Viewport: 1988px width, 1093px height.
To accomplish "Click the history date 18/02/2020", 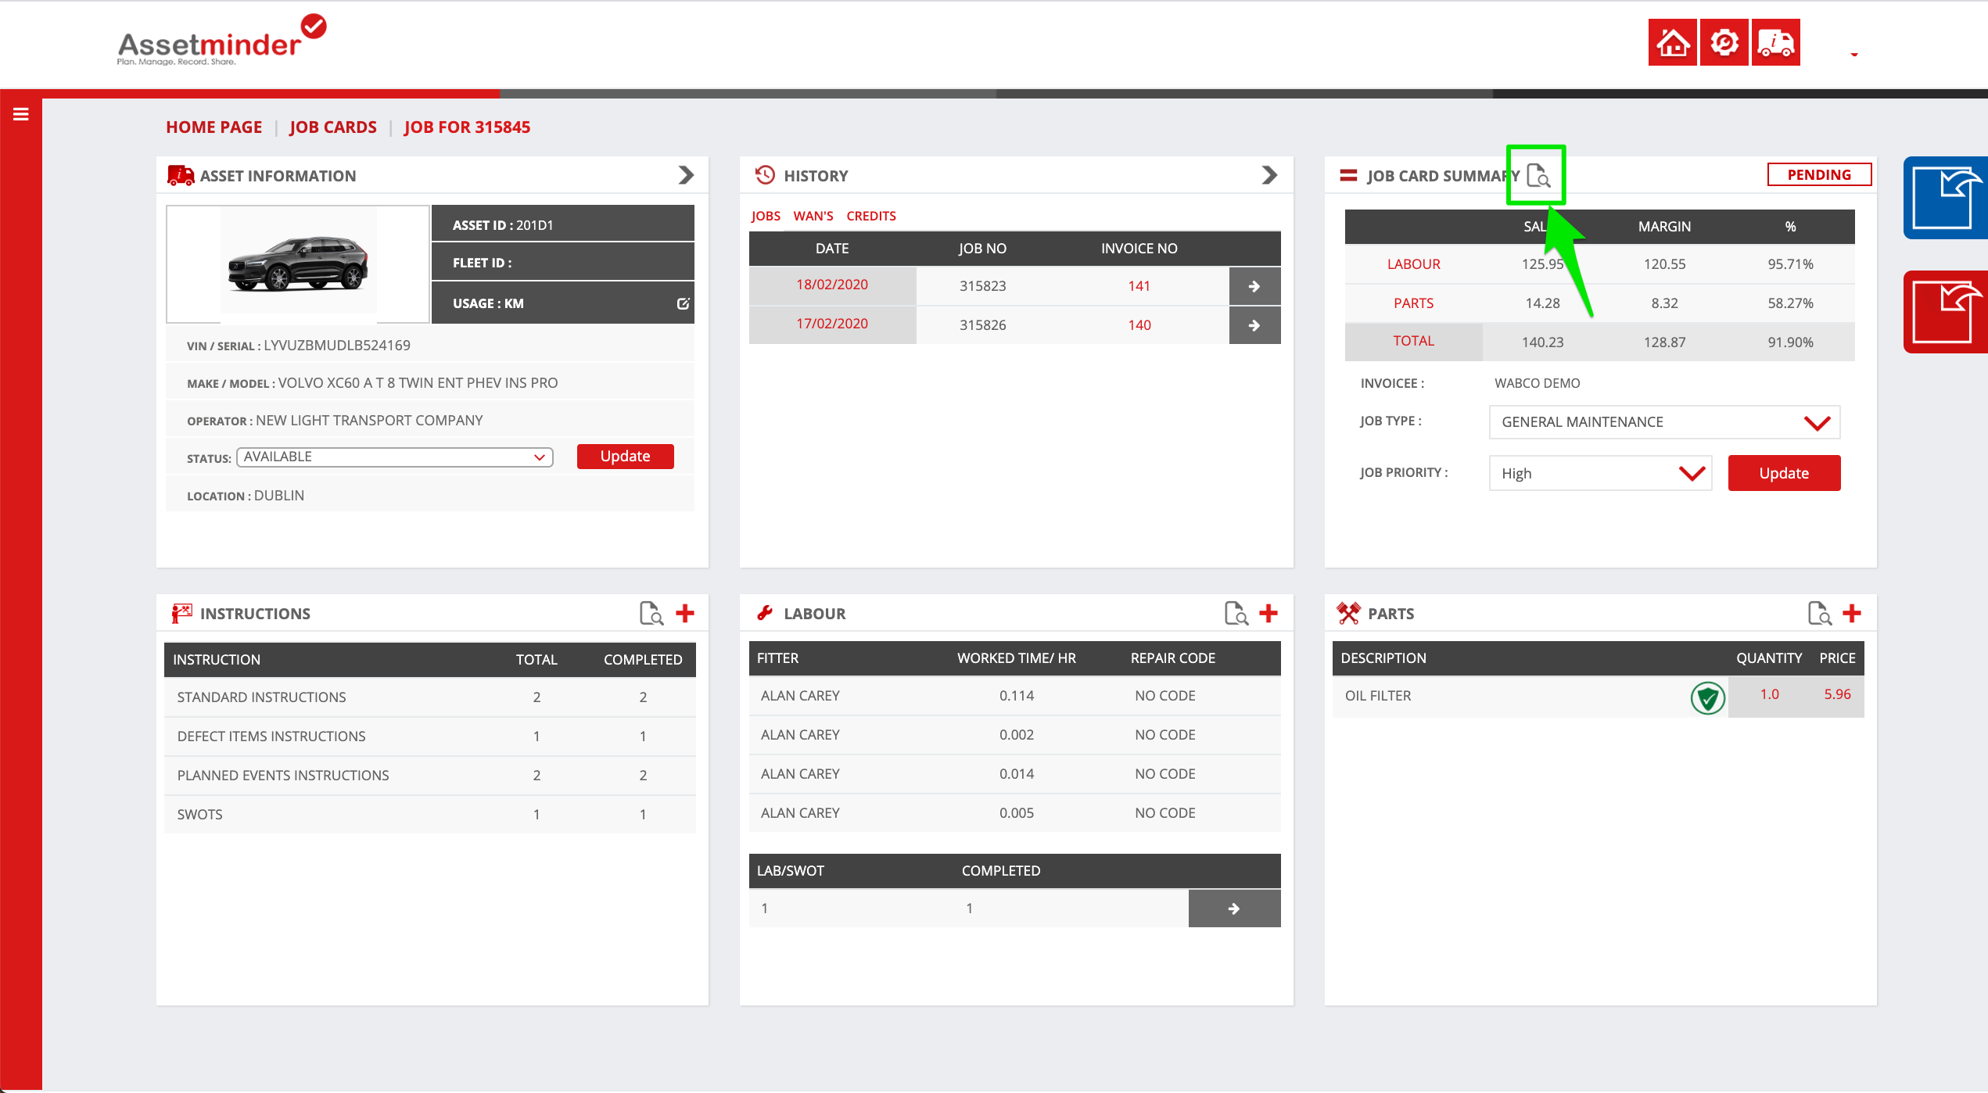I will tap(832, 285).
